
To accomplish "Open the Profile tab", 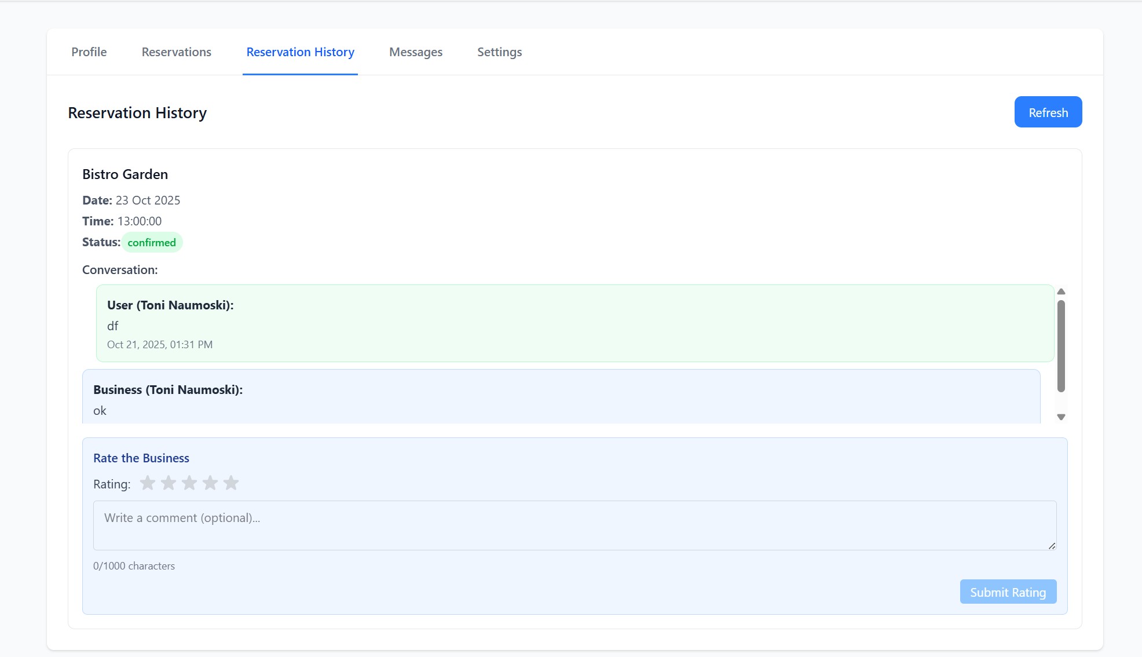I will (x=89, y=52).
